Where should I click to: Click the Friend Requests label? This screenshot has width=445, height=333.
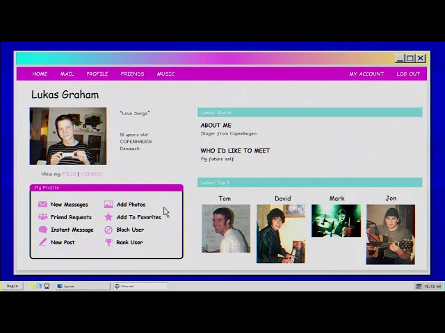[x=71, y=217]
